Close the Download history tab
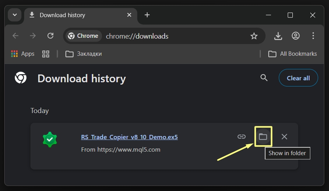 (130, 15)
